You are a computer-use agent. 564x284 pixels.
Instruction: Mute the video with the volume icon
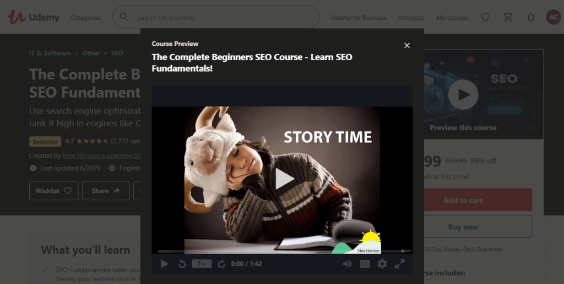[x=347, y=264]
